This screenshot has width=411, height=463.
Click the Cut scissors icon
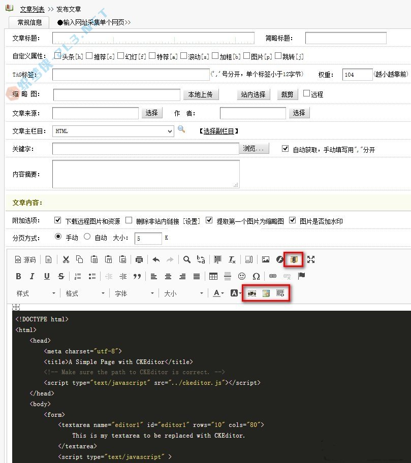click(66, 259)
